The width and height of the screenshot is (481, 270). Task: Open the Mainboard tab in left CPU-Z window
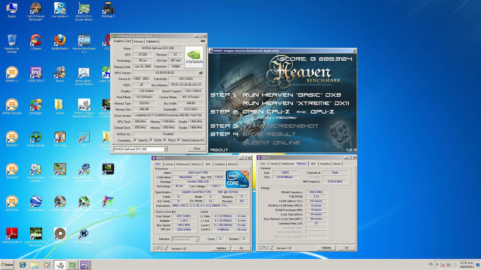pyautogui.click(x=182, y=164)
